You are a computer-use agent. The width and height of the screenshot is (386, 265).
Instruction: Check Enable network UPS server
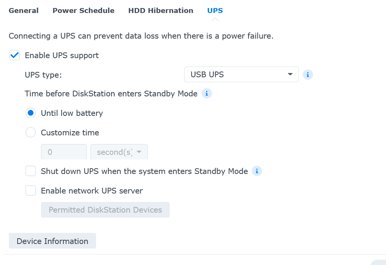pos(31,190)
